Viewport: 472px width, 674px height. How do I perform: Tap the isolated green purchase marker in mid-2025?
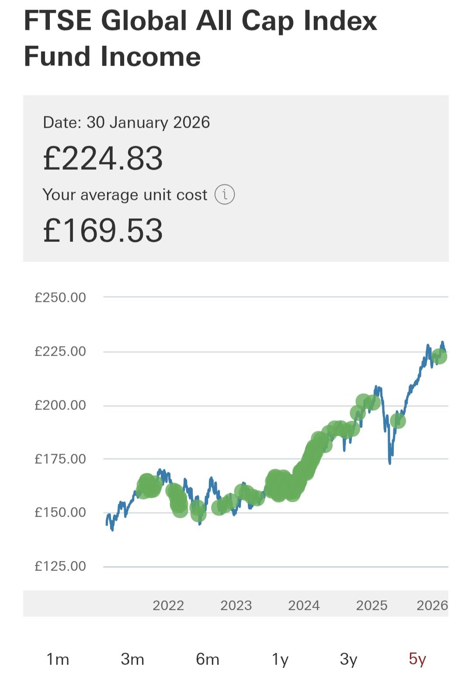coord(398,421)
